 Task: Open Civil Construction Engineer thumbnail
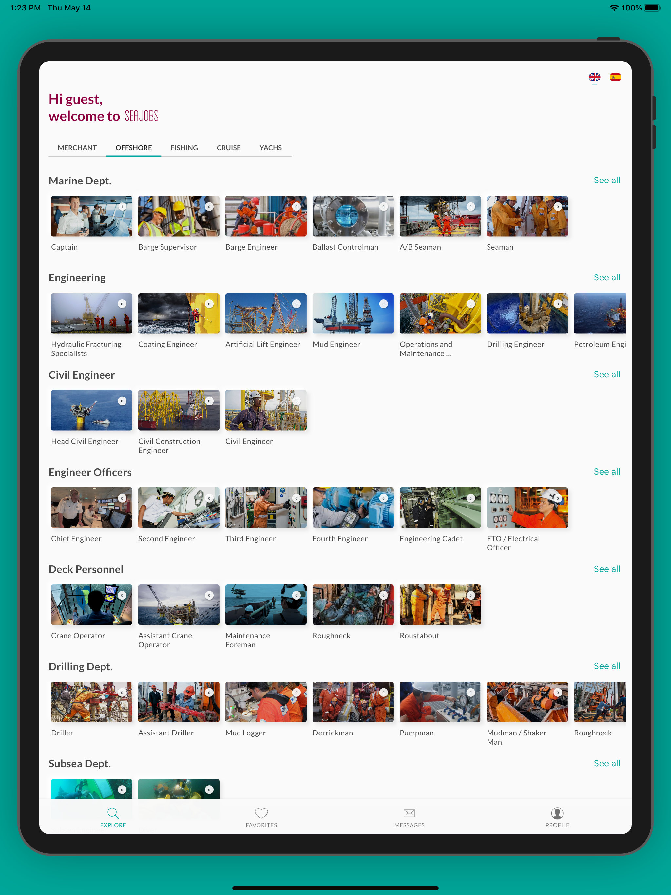pos(179,410)
